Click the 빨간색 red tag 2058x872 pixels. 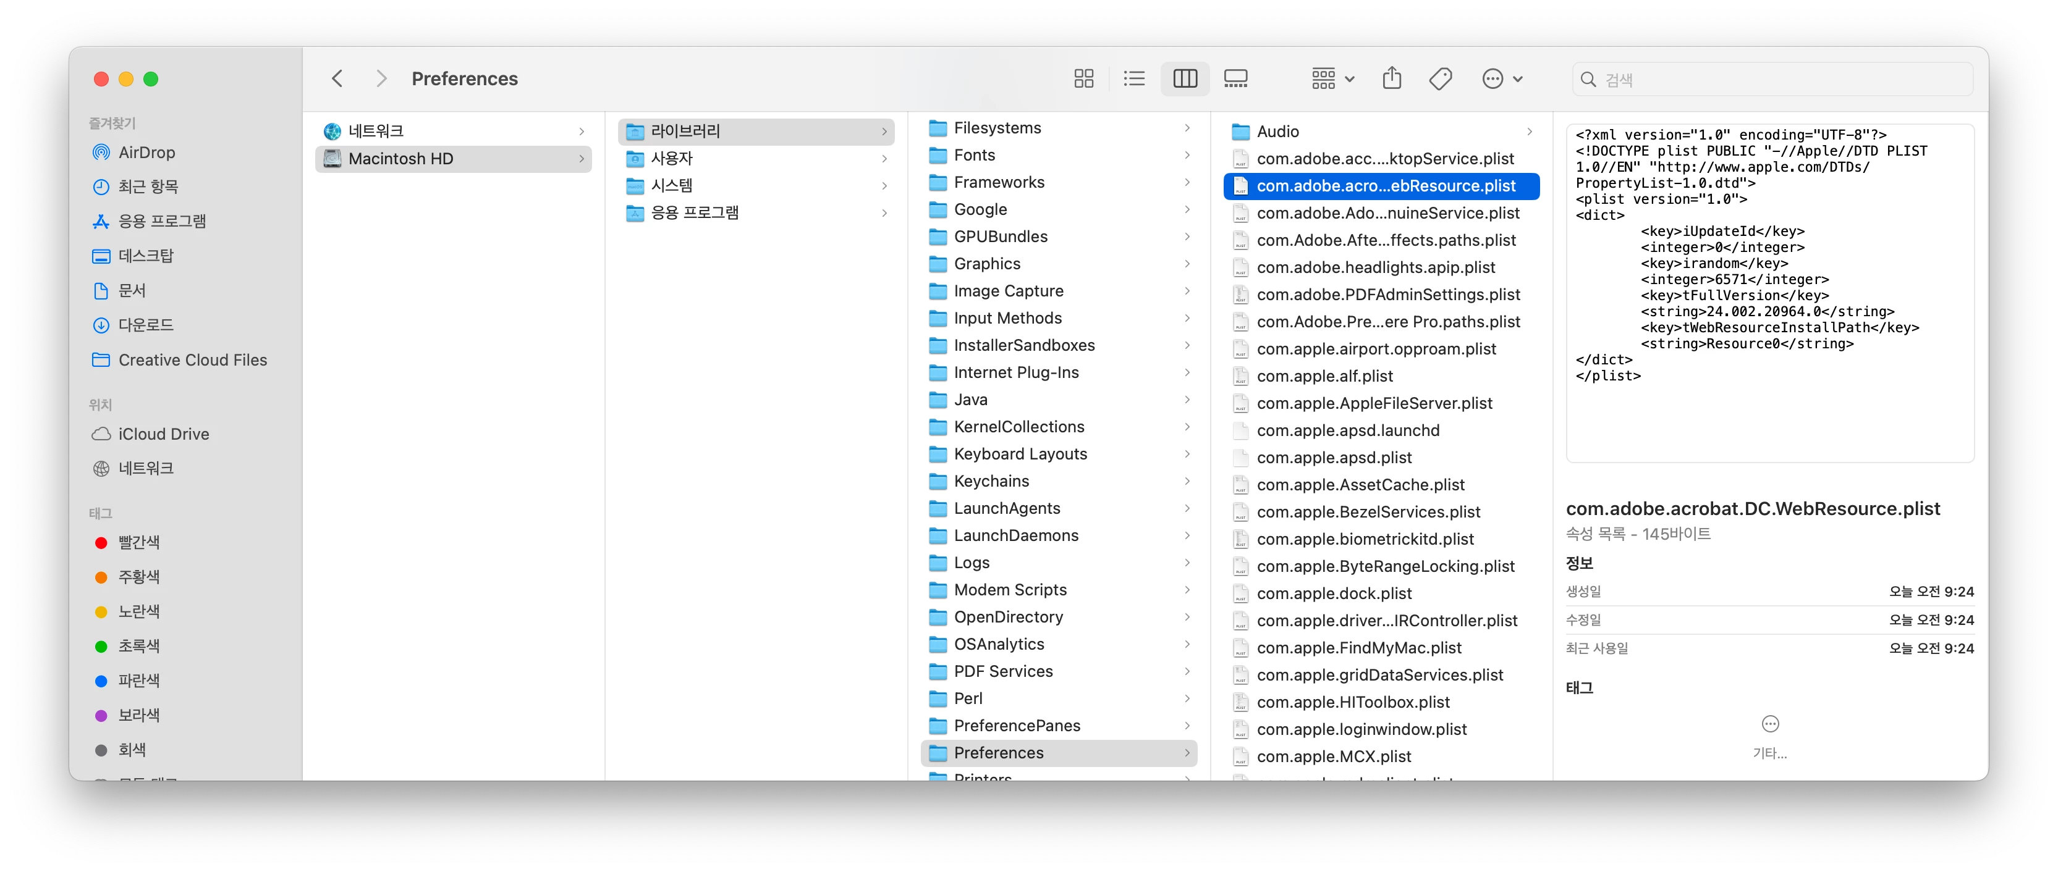pyautogui.click(x=138, y=542)
